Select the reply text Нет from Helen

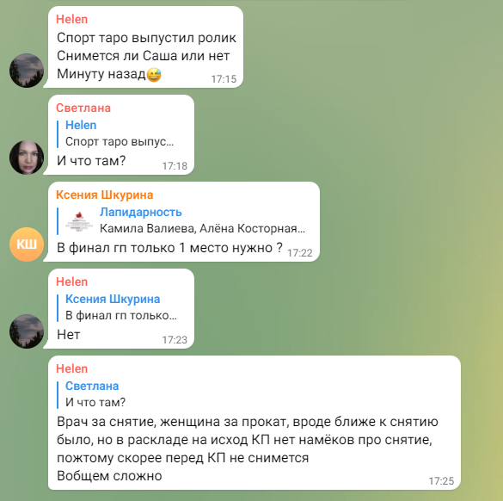pyautogui.click(x=68, y=335)
